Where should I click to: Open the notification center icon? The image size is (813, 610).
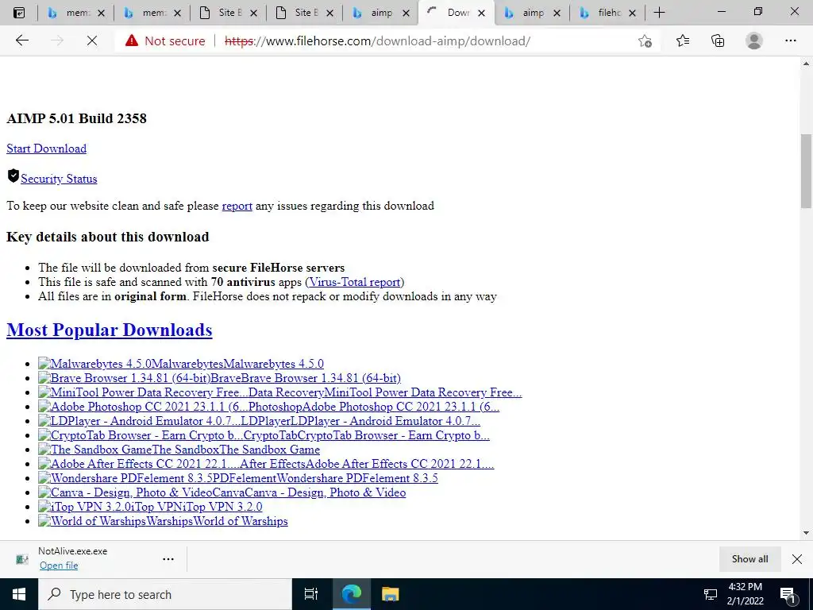(788, 594)
